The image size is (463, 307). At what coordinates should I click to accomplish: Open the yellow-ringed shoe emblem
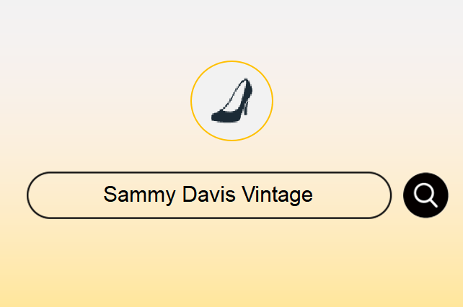point(231,101)
